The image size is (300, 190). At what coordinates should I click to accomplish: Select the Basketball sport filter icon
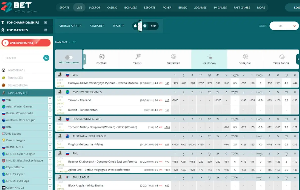click(173, 57)
